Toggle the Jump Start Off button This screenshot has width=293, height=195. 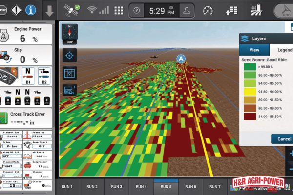[42, 146]
